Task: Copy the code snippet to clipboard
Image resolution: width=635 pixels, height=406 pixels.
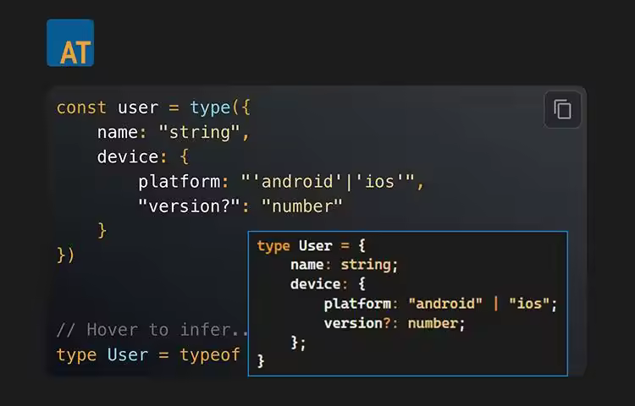Action: [562, 110]
